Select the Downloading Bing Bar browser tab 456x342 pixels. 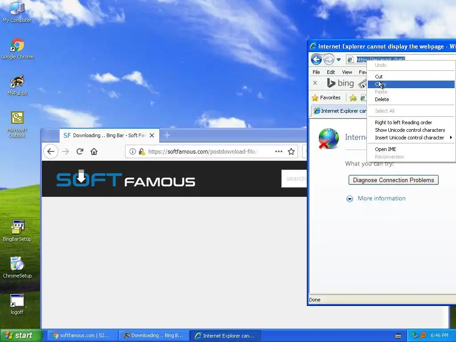[109, 135]
